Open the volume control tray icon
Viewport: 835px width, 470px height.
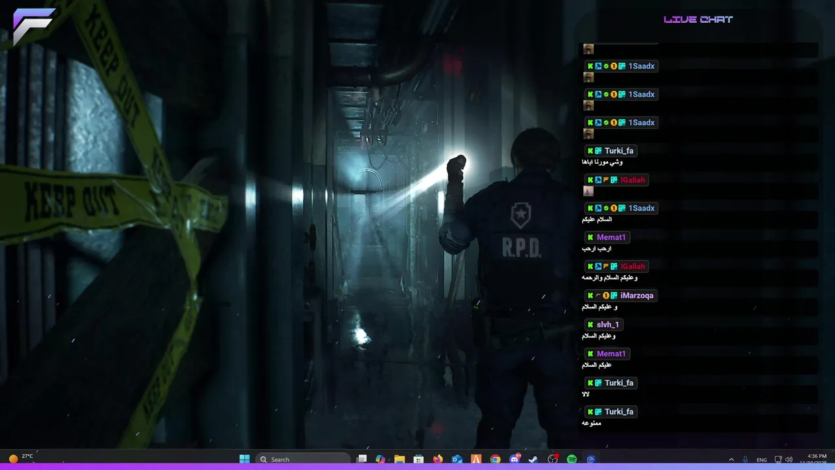(789, 460)
